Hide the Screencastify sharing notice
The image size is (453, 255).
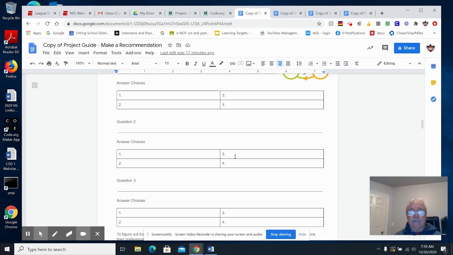pyautogui.click(x=302, y=234)
